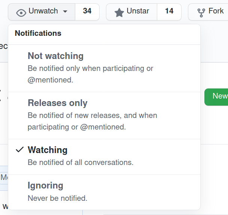Screen dimensions: 228x215
Task: Click the Unwatch button label
Action: pyautogui.click(x=43, y=11)
